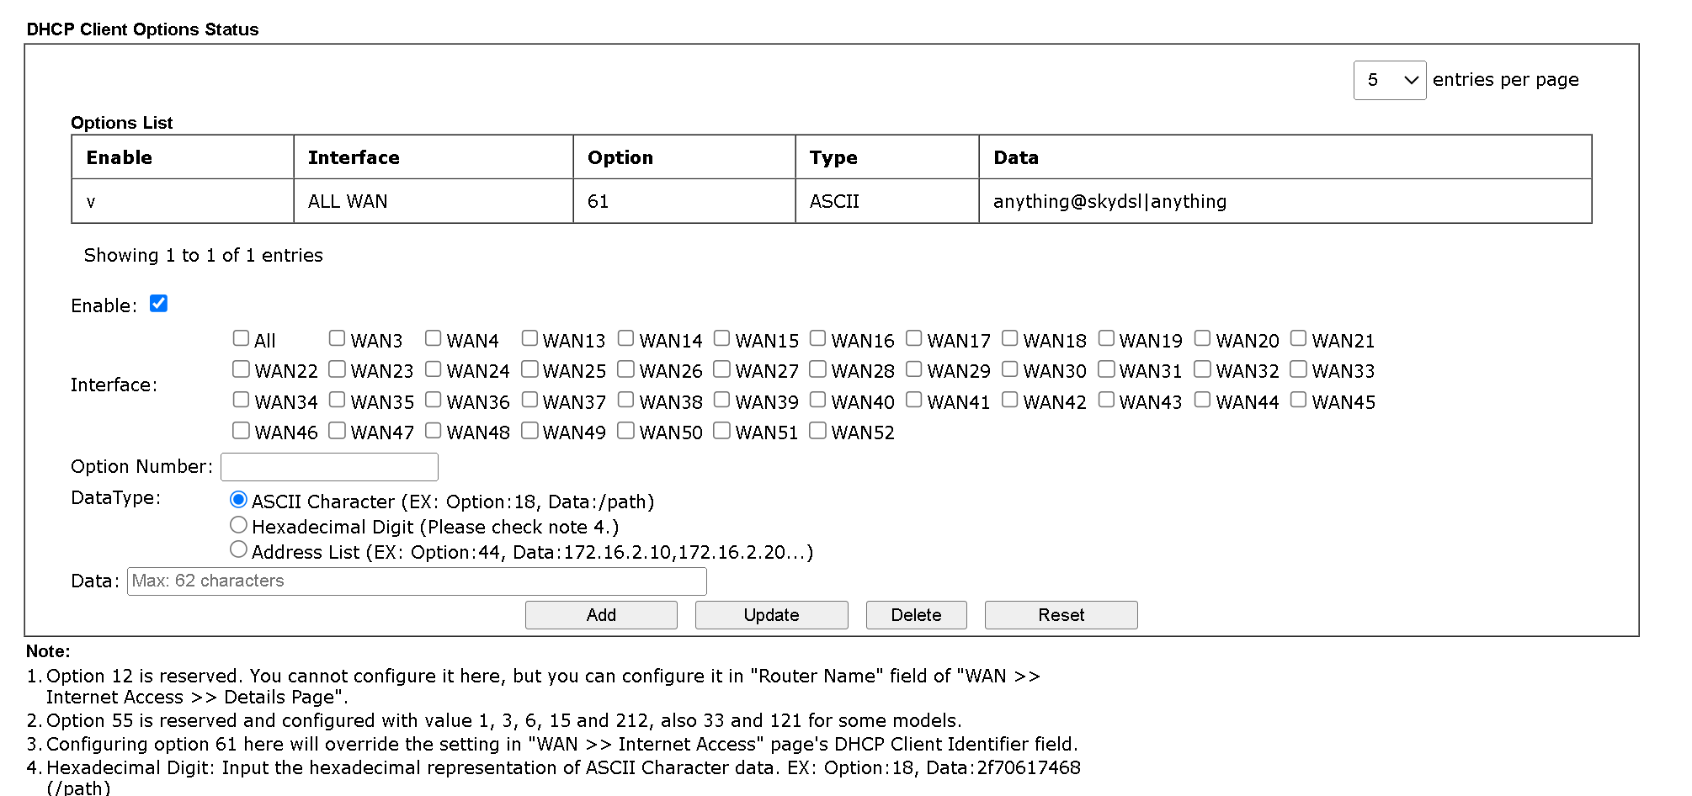
Task: Select Address List data type
Action: coord(239,549)
